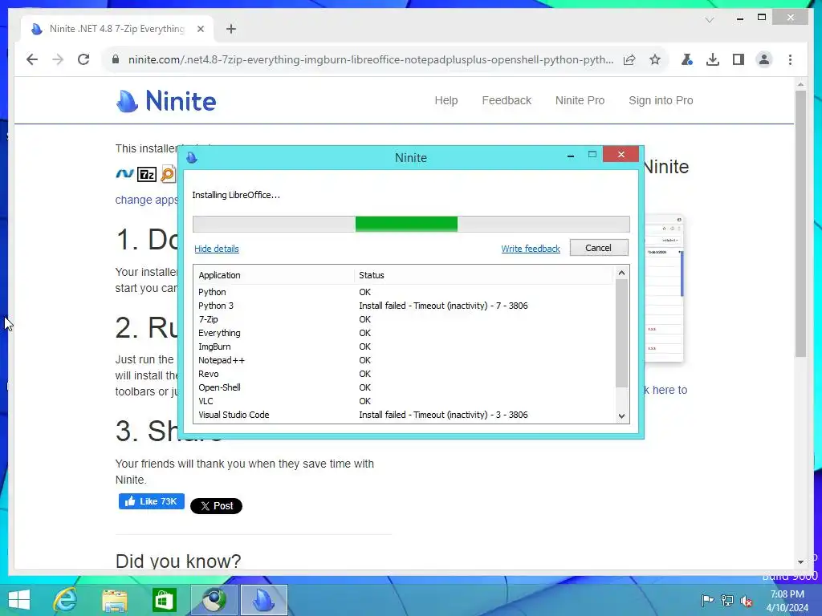Open the Chrome profile avatar
Image resolution: width=822 pixels, height=616 pixels.
coord(764,59)
